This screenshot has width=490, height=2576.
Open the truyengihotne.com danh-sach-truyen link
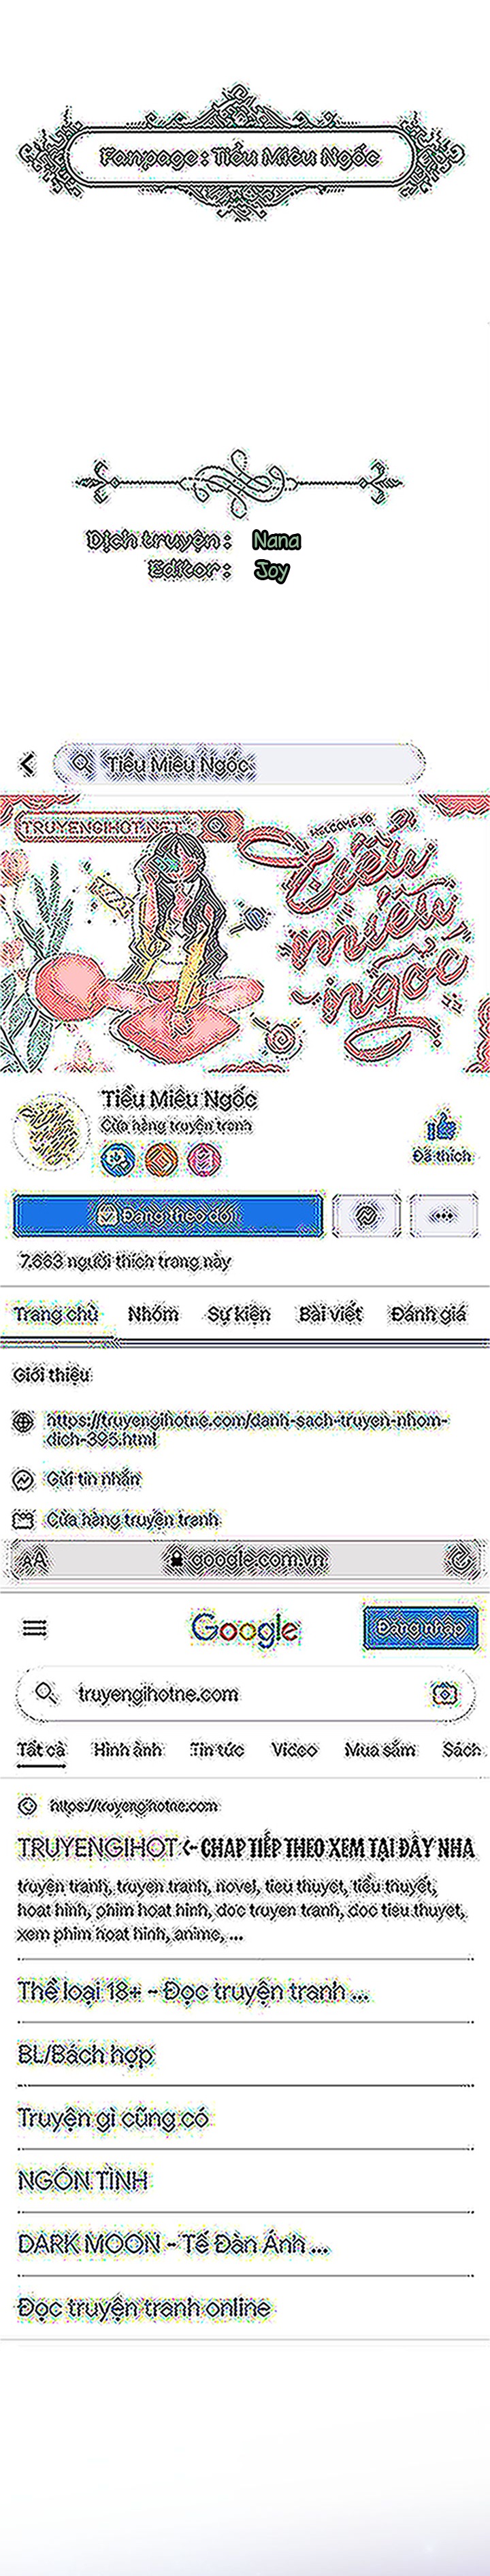click(x=248, y=1429)
